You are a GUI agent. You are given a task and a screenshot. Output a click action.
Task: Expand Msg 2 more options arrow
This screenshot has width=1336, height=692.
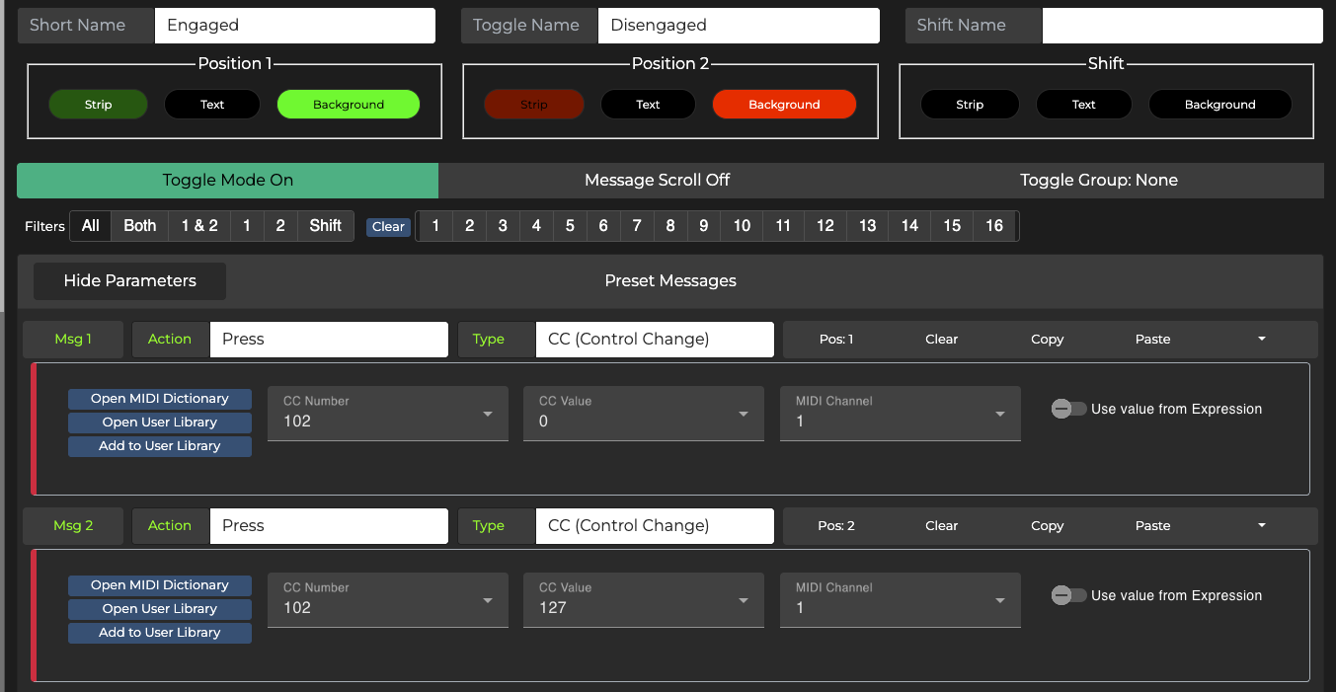1262,525
